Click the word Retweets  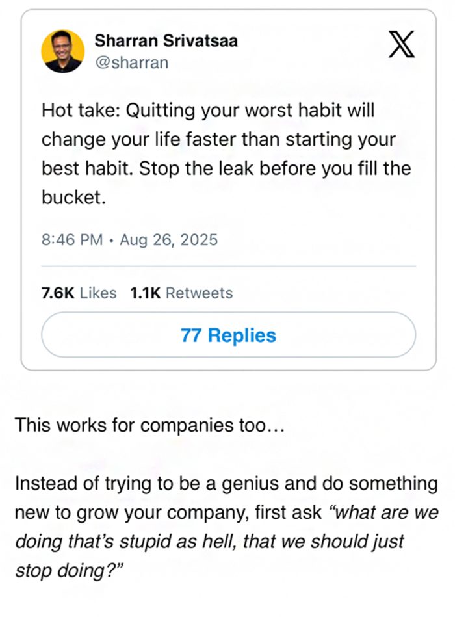coord(200,293)
